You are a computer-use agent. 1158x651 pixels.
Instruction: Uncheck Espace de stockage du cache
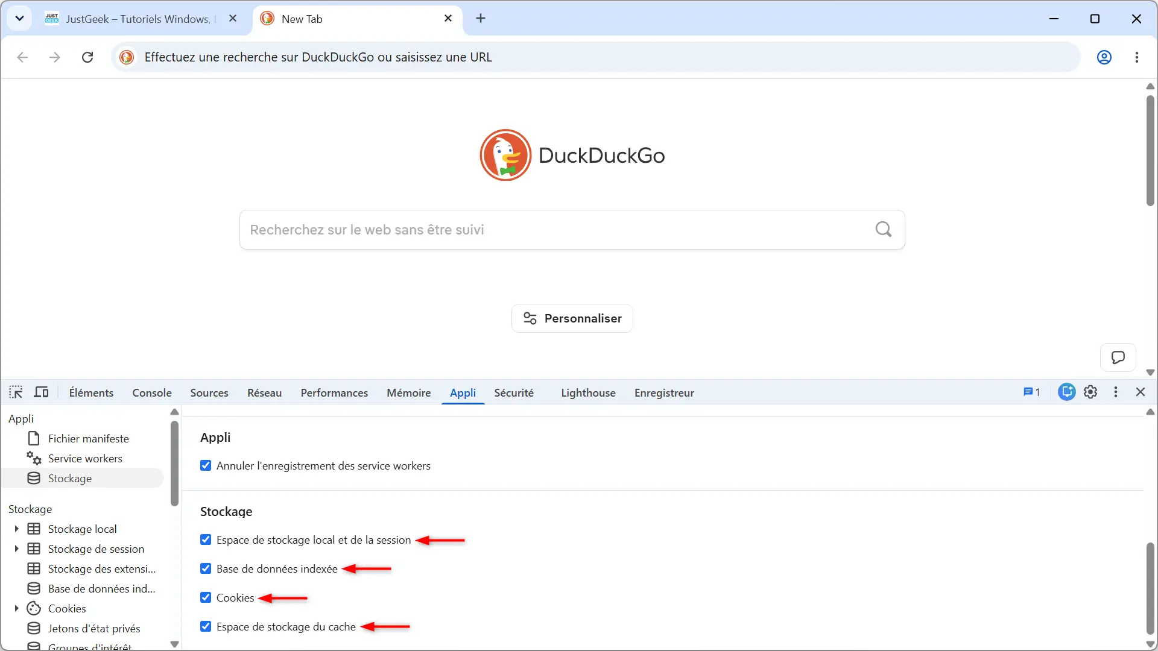pos(206,627)
